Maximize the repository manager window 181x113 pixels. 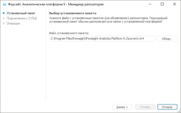coord(162,4)
